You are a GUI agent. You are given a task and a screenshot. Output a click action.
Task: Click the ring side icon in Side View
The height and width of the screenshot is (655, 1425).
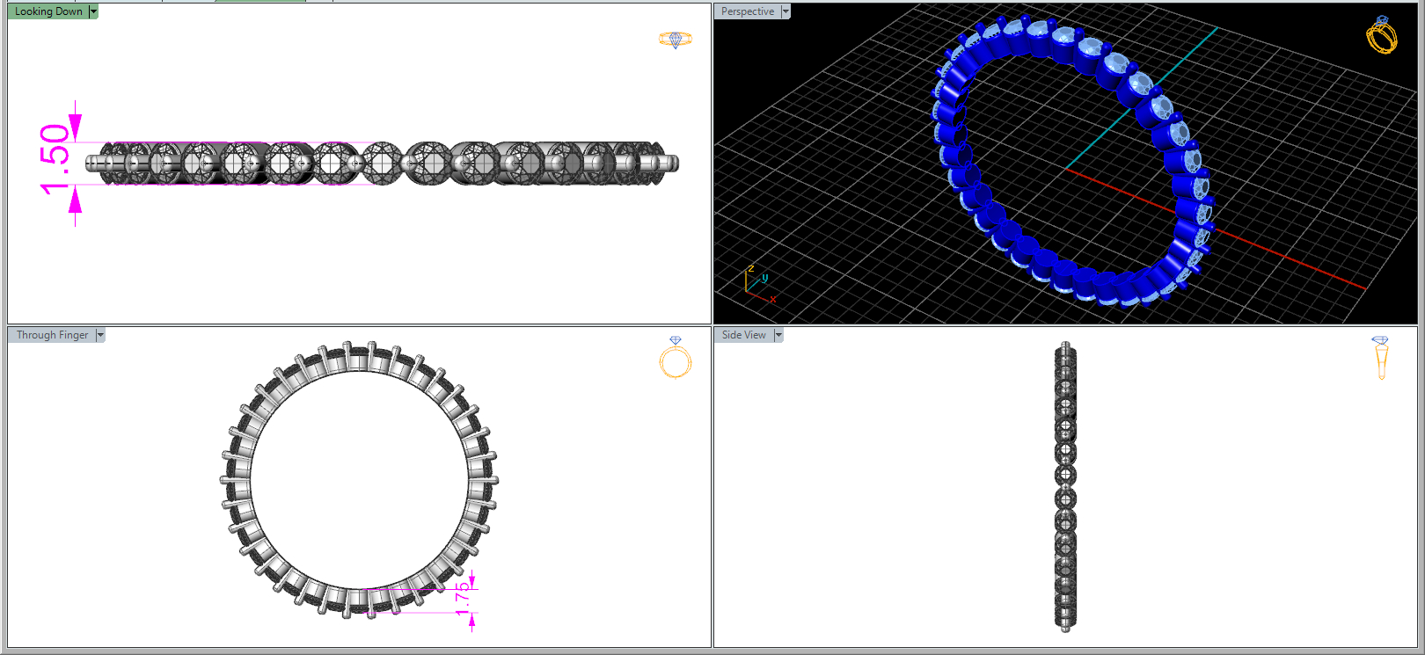click(1380, 357)
